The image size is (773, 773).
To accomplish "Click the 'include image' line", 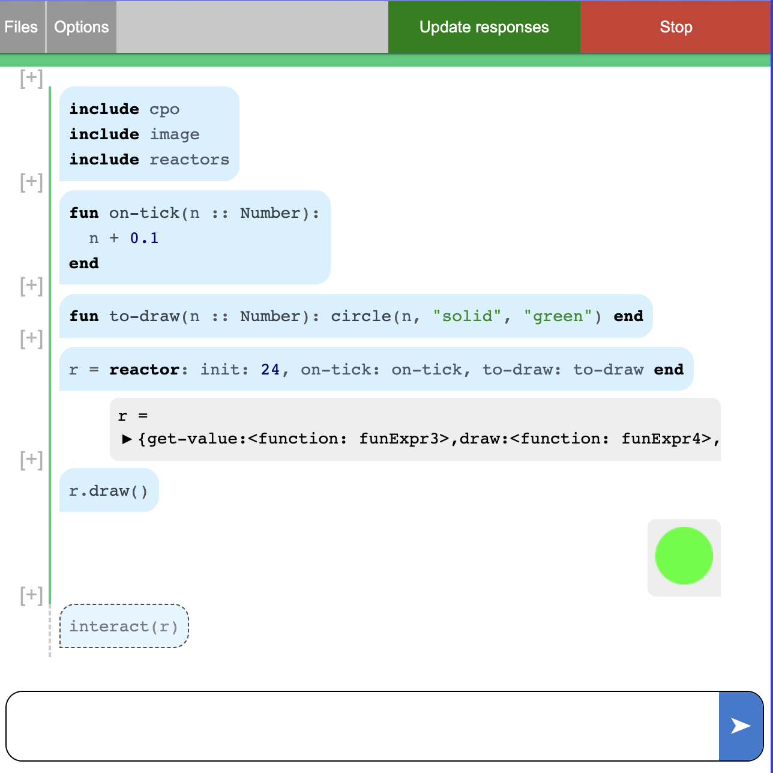I will tap(134, 134).
